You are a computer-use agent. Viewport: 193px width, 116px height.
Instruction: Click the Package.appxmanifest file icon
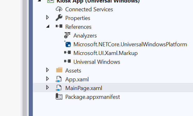[x=59, y=97]
